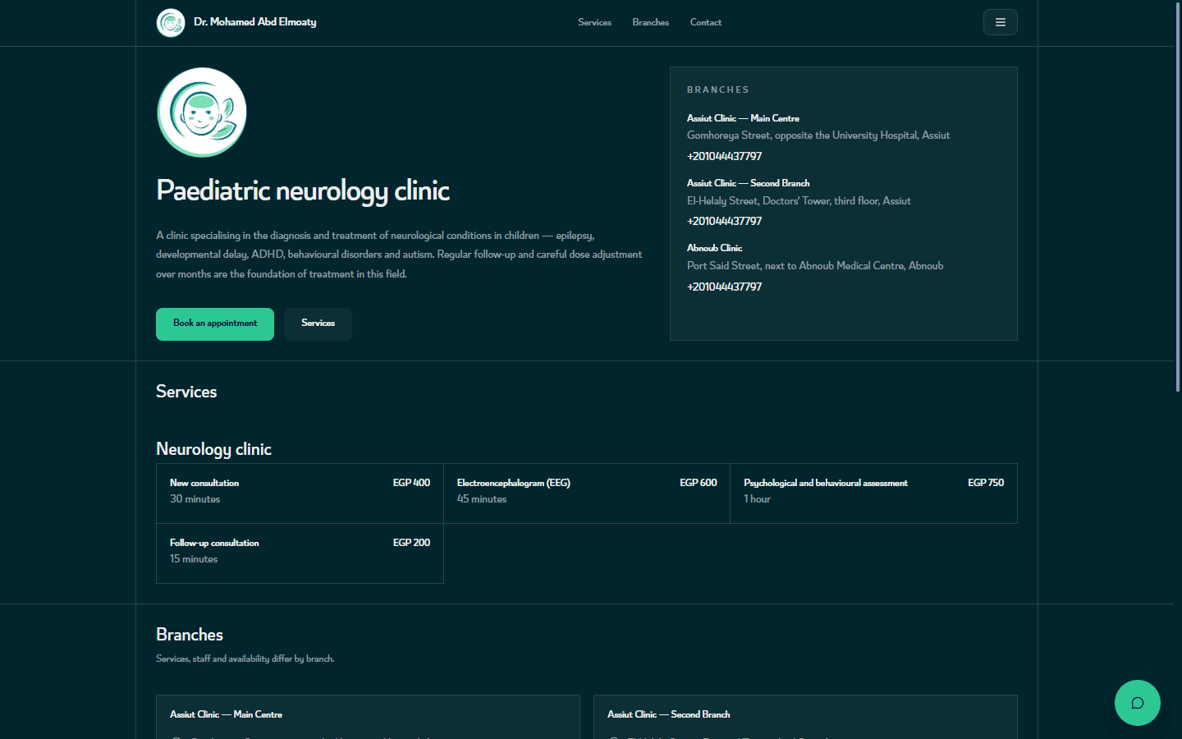Call the Assiut Clinic Main Centre phone number
Screen dimensions: 1182x739
pyautogui.click(x=724, y=156)
